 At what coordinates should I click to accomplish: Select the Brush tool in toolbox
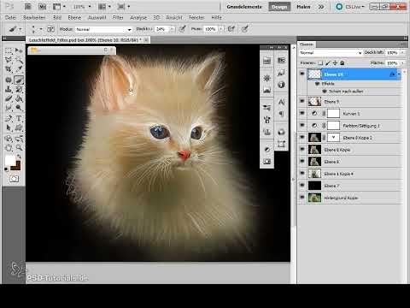19,80
